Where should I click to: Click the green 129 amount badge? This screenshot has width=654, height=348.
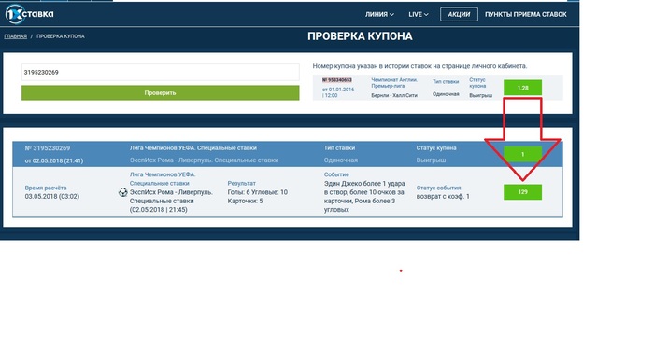(x=522, y=192)
